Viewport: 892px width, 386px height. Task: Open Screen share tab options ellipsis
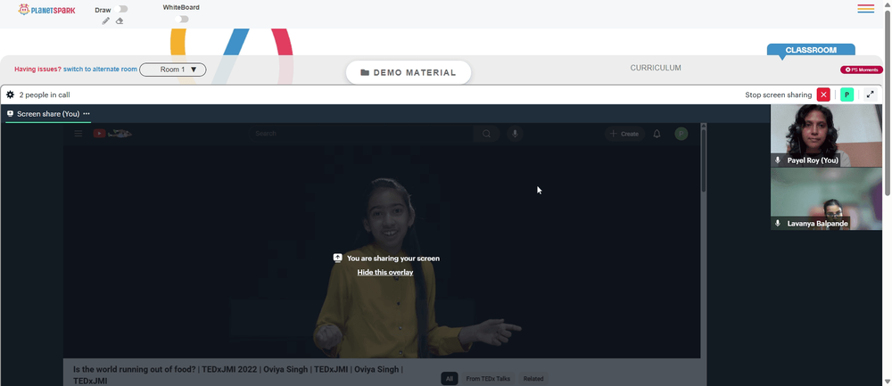[x=87, y=114]
